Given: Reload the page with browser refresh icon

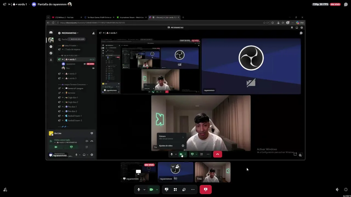Looking at the screenshot, I should [x=53, y=23].
